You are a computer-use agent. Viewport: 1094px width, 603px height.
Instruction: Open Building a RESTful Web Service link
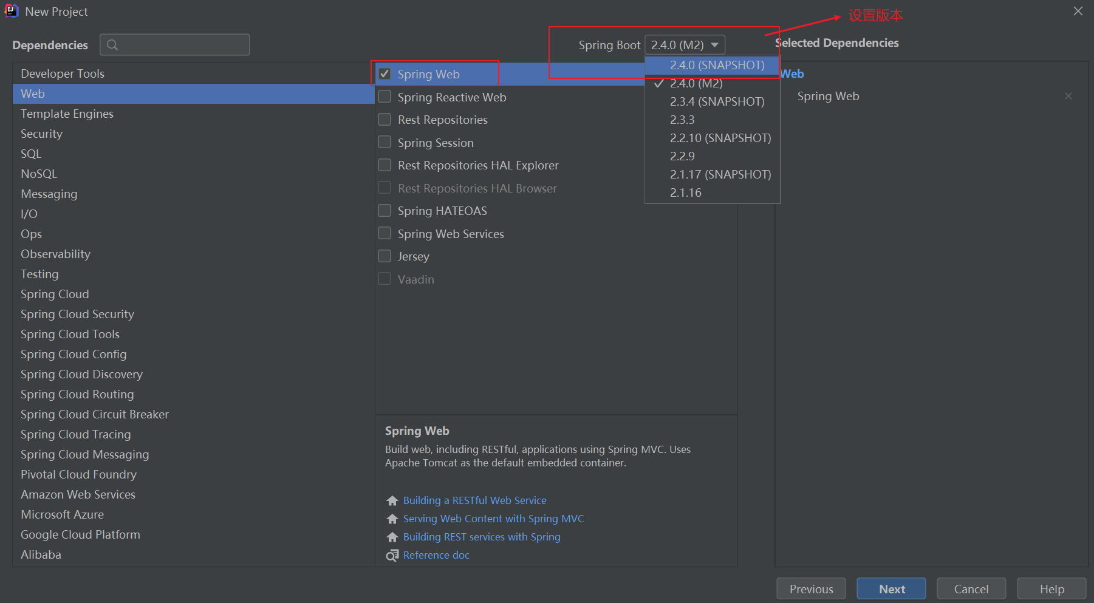coord(475,500)
